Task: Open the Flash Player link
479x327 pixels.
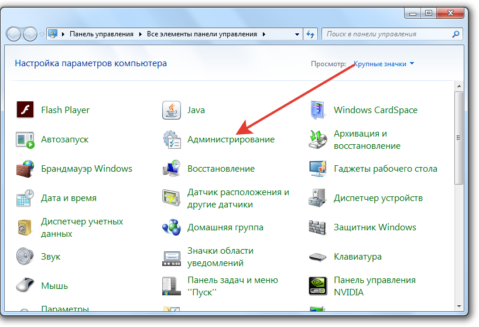Action: (66, 110)
